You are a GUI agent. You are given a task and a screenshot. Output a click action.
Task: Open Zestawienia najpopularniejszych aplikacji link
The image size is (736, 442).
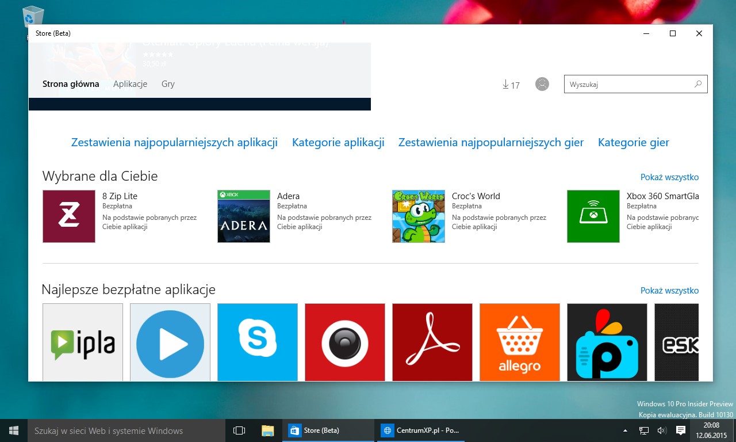pyautogui.click(x=174, y=143)
